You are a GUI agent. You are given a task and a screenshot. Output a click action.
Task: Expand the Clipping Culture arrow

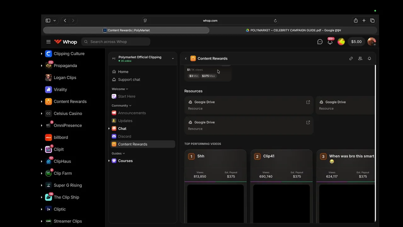[42, 54]
